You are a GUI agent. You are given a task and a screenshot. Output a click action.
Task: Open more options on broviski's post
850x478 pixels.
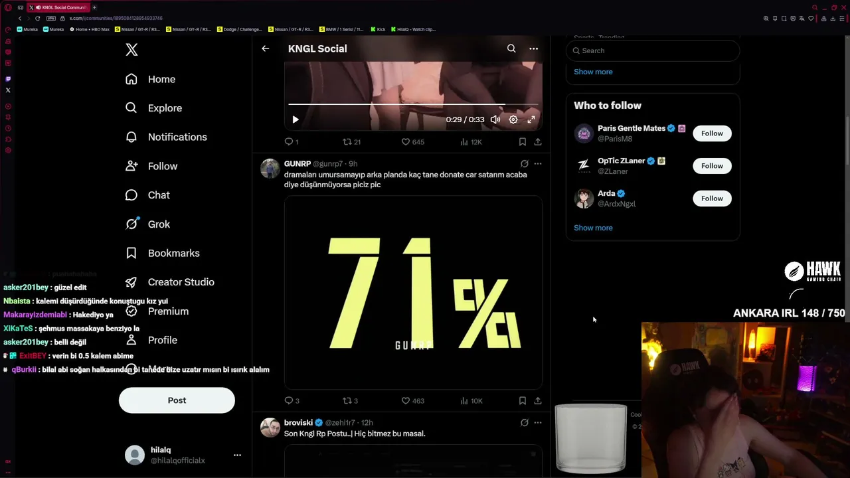pos(538,423)
